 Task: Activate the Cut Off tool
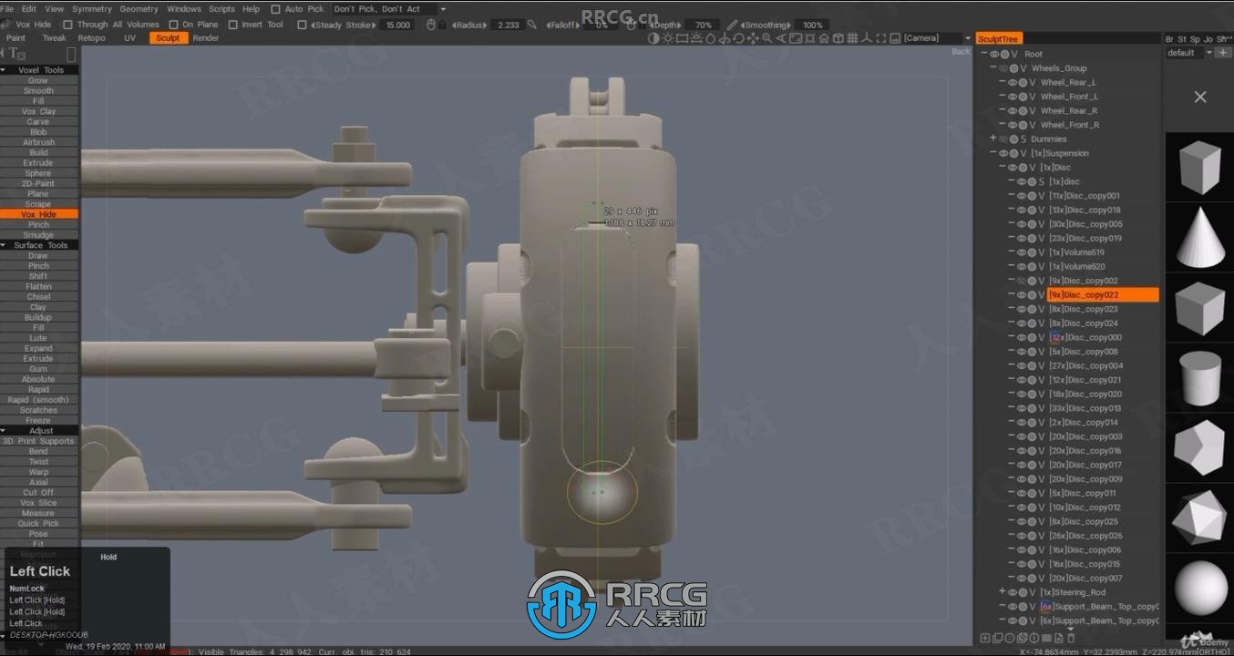[x=38, y=492]
